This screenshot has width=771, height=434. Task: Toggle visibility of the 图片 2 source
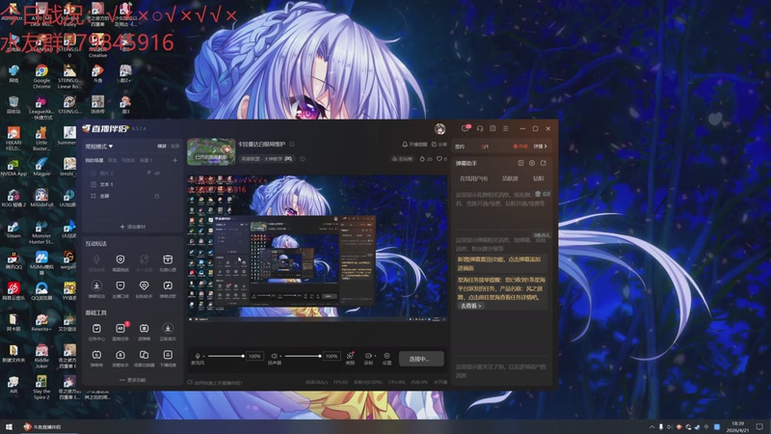coord(157,174)
